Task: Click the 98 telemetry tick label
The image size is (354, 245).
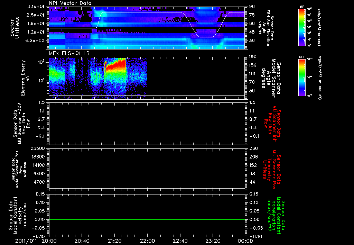Action: 252,174
